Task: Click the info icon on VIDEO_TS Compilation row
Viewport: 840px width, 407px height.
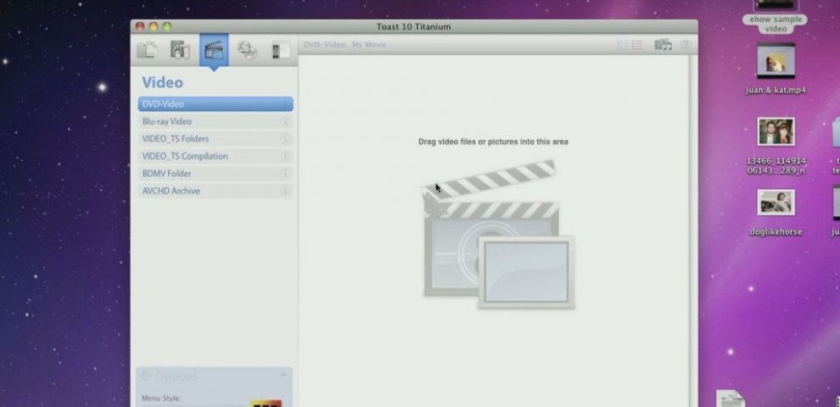Action: click(285, 156)
